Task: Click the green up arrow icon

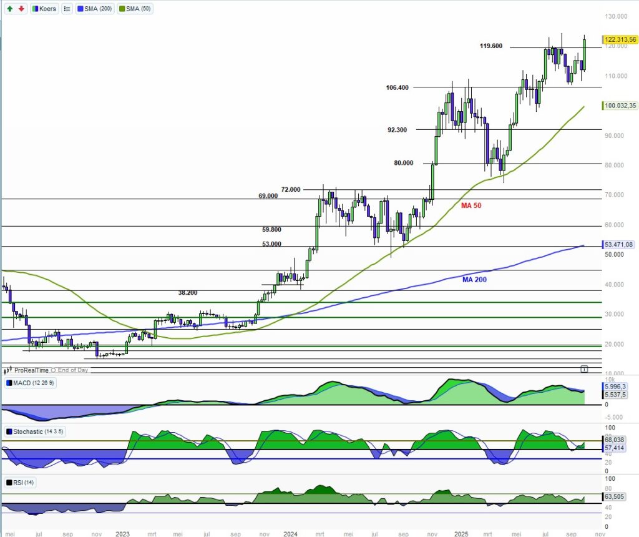Action: [x=10, y=9]
